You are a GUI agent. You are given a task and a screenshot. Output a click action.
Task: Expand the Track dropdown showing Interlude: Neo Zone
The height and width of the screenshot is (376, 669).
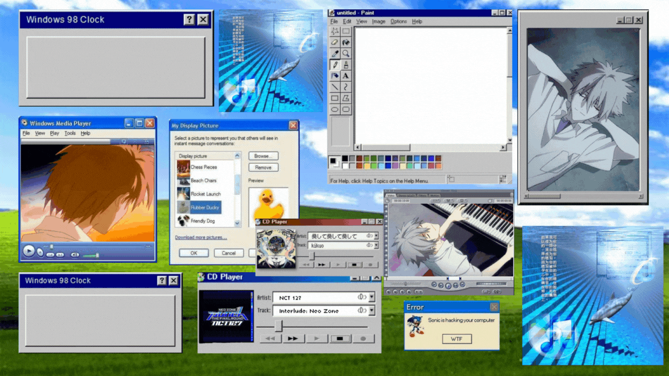pos(372,311)
